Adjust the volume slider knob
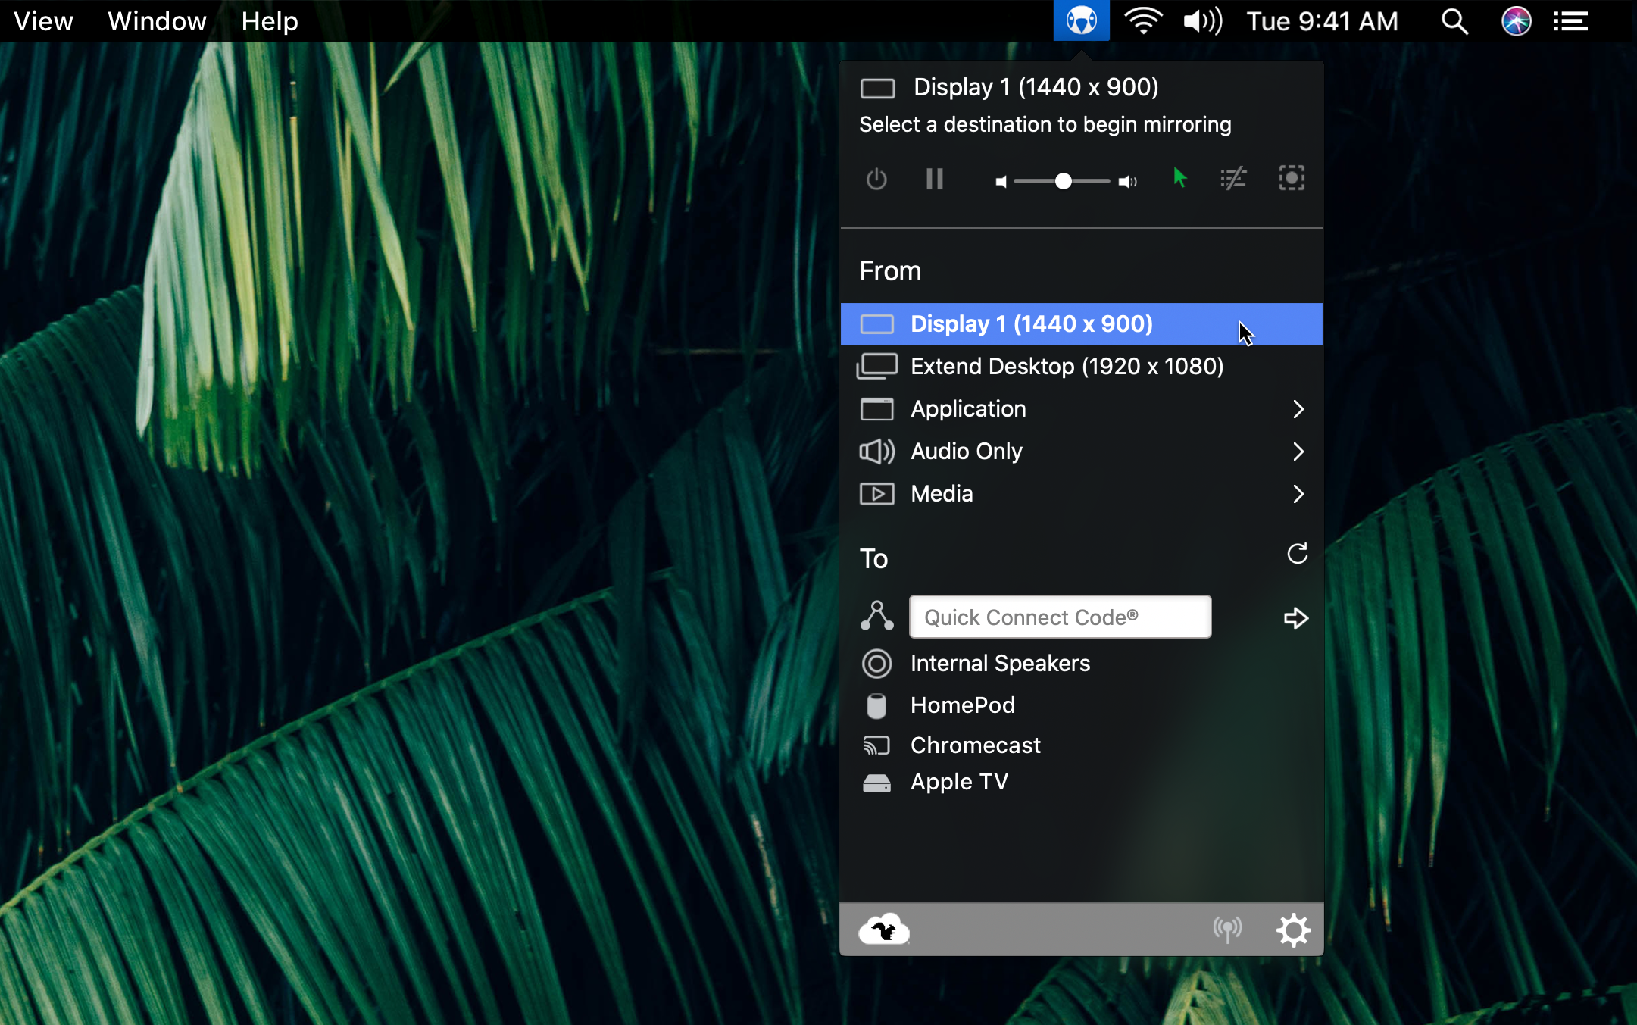 (x=1064, y=181)
